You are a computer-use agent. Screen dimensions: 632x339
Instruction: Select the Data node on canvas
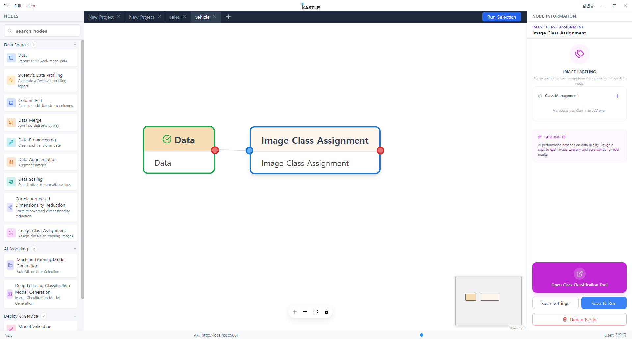click(x=179, y=150)
